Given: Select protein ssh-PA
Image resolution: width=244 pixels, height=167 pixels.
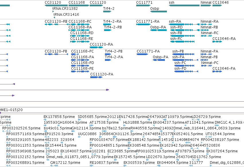Looking at the screenshot, I should pyautogui.click(x=178, y=57).
